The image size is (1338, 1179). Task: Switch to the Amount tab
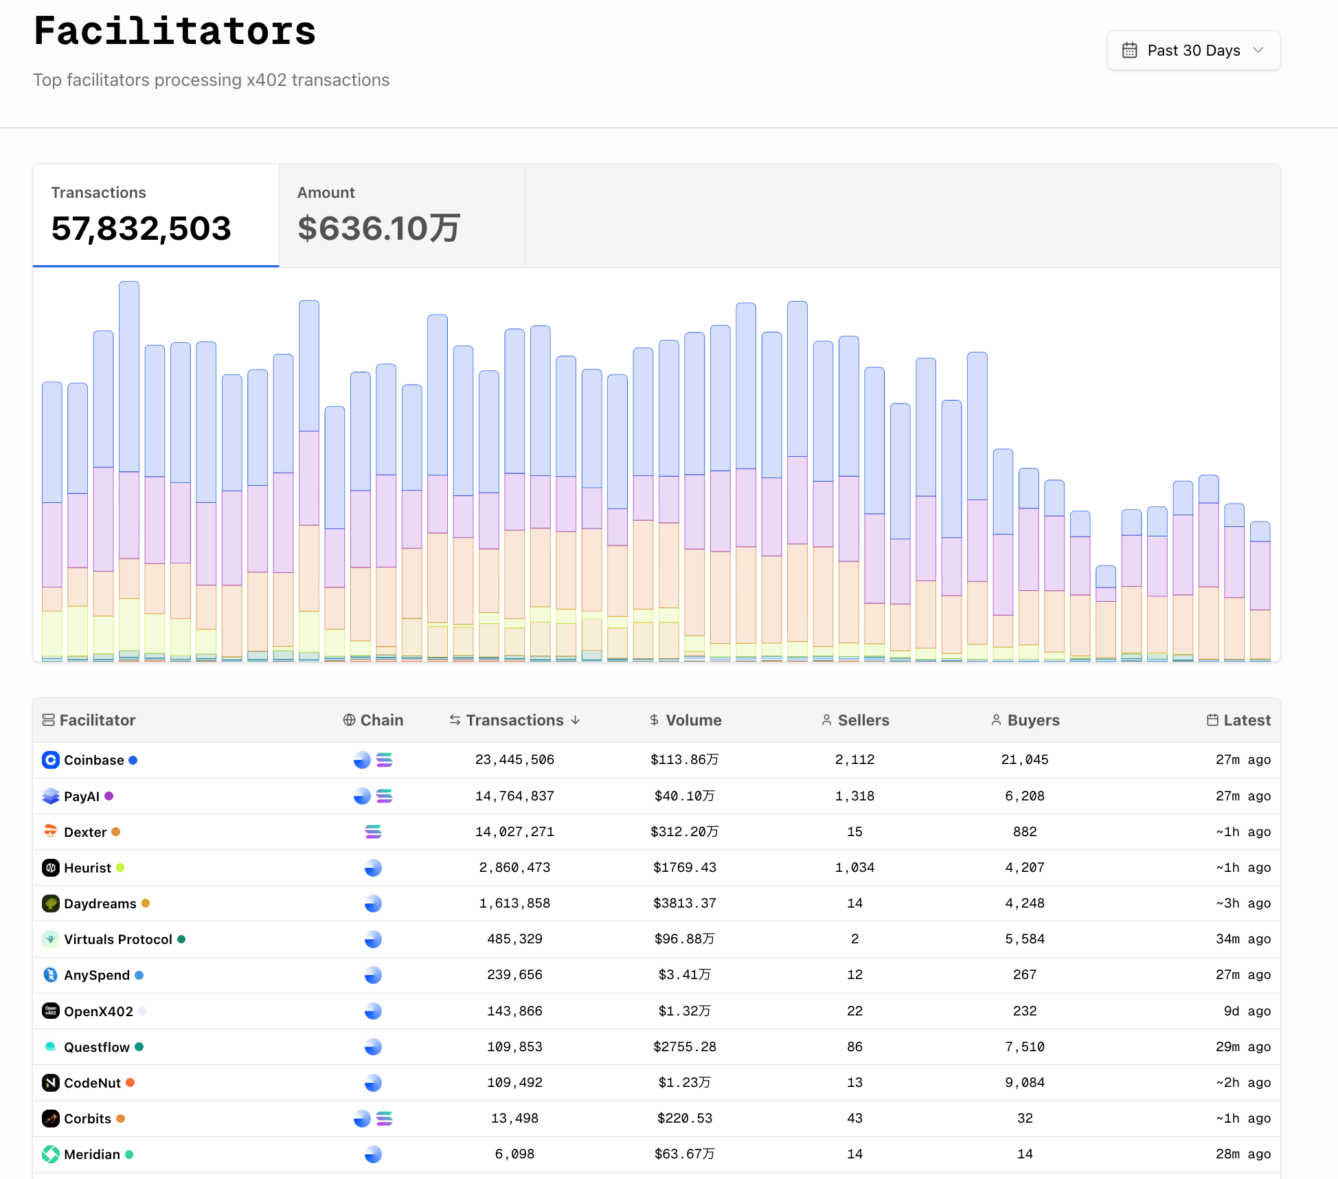pyautogui.click(x=402, y=215)
